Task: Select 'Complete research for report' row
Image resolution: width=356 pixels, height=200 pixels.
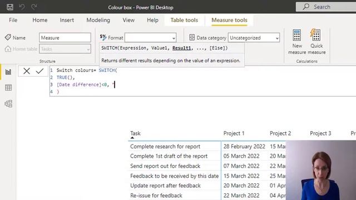Action: click(x=165, y=147)
